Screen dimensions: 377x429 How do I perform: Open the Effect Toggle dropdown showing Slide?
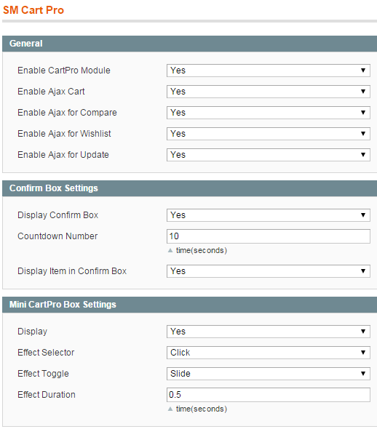click(x=269, y=374)
